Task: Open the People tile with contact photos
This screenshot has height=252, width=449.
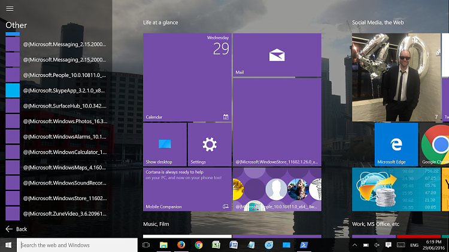Action: click(277, 189)
